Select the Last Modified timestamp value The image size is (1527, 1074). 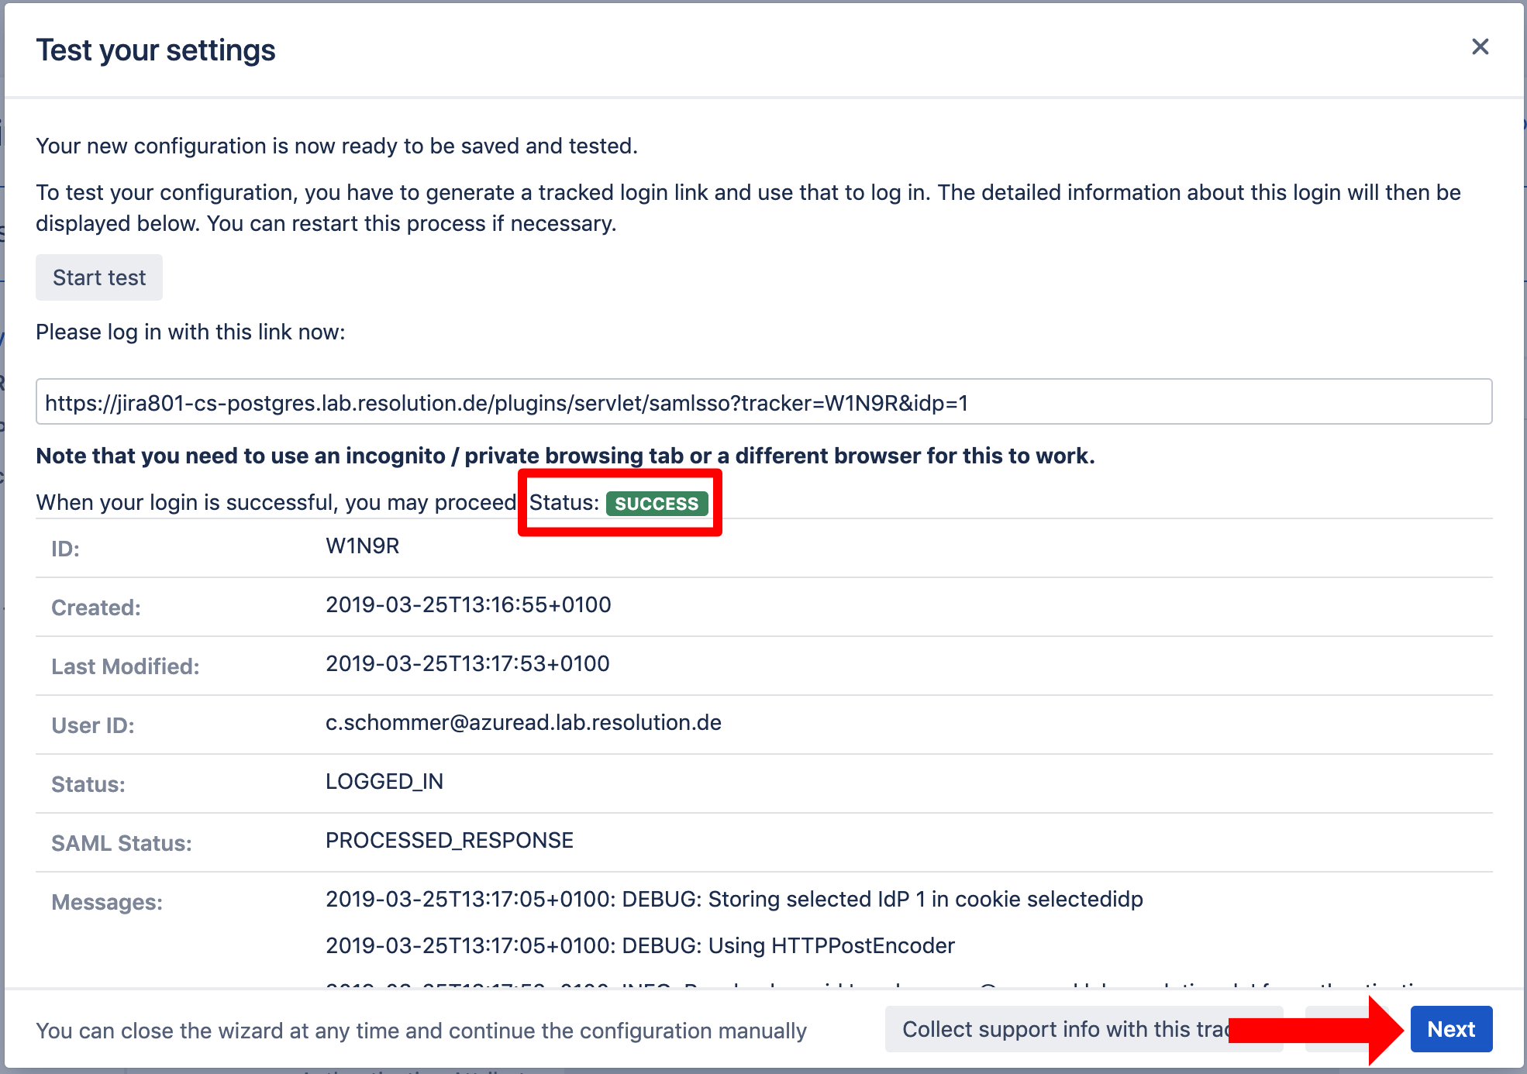coord(467,664)
